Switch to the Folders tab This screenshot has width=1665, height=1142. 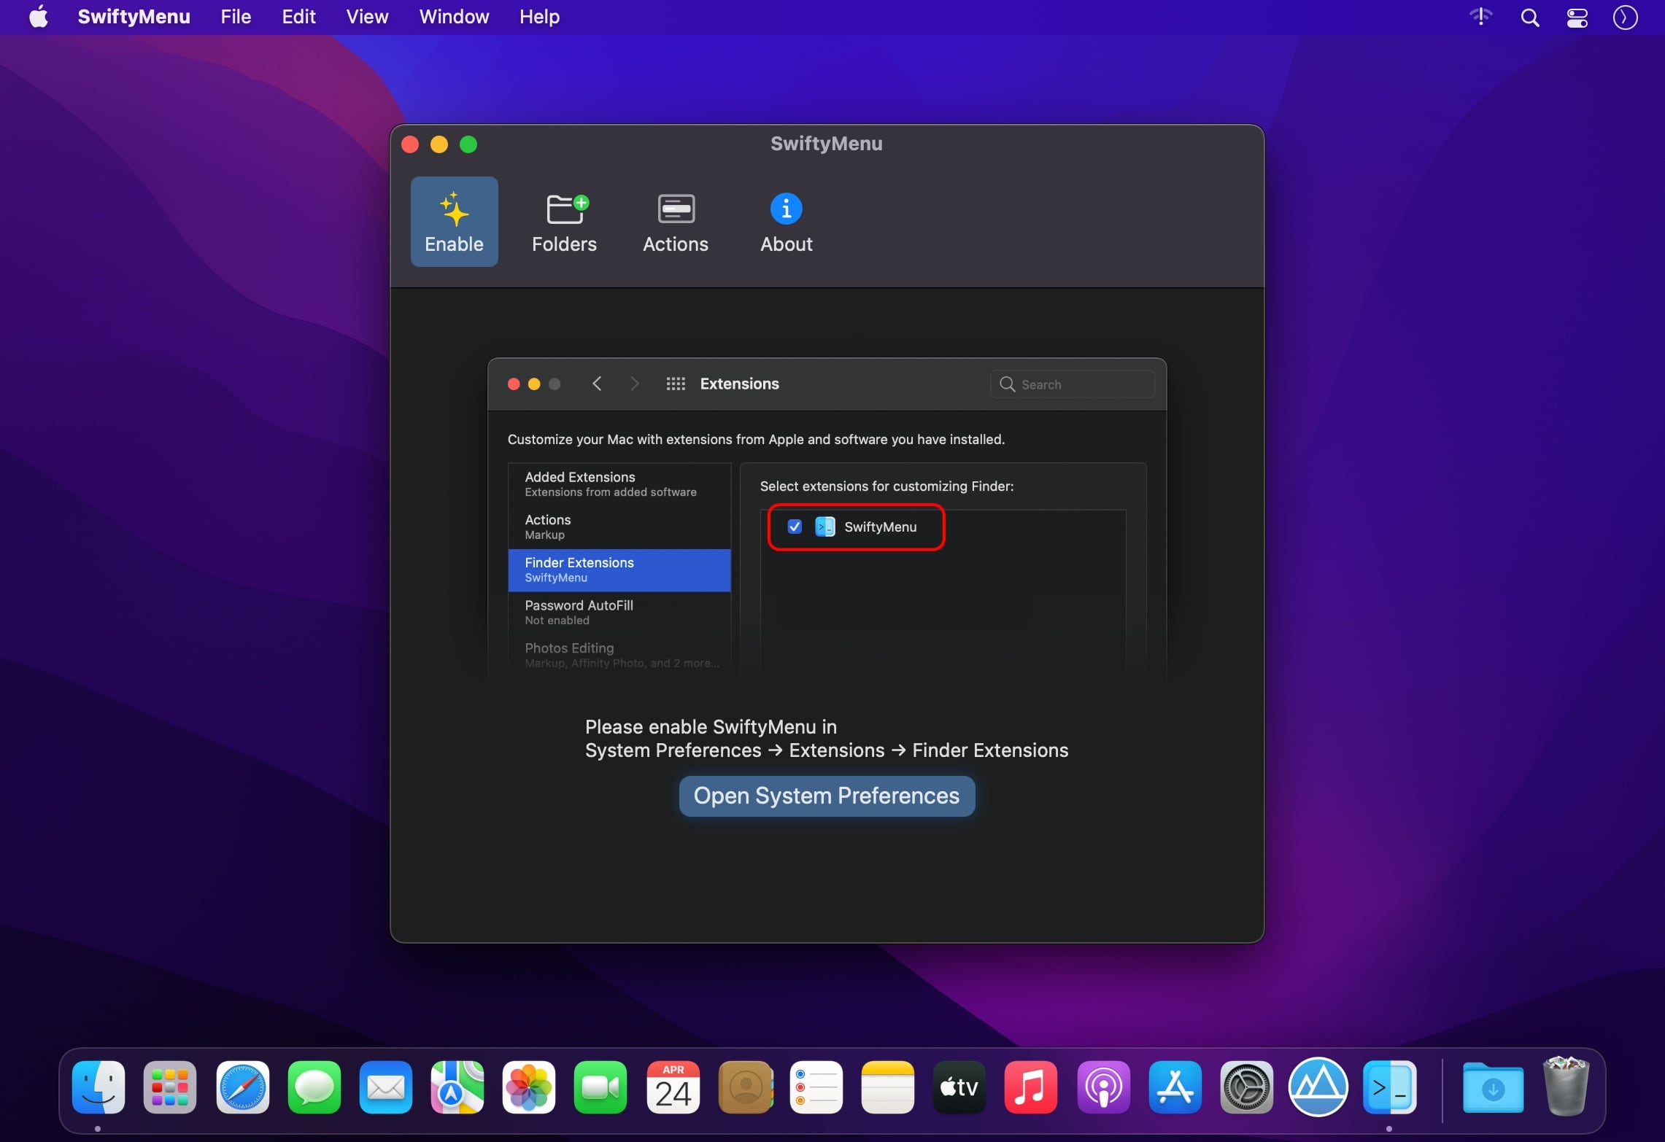564,222
